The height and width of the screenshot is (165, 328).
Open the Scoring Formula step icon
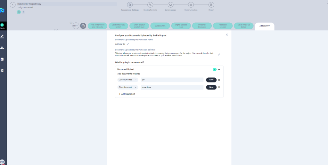click(151, 5)
